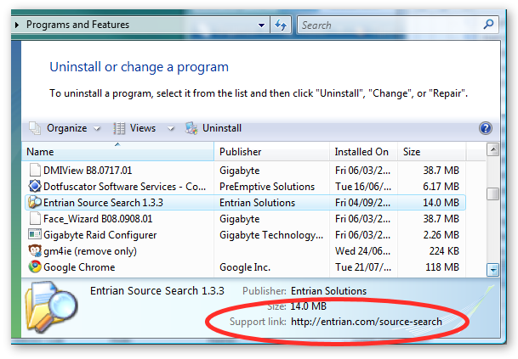This screenshot has width=518, height=359.
Task: Click the Organize button label
Action: click(x=66, y=128)
